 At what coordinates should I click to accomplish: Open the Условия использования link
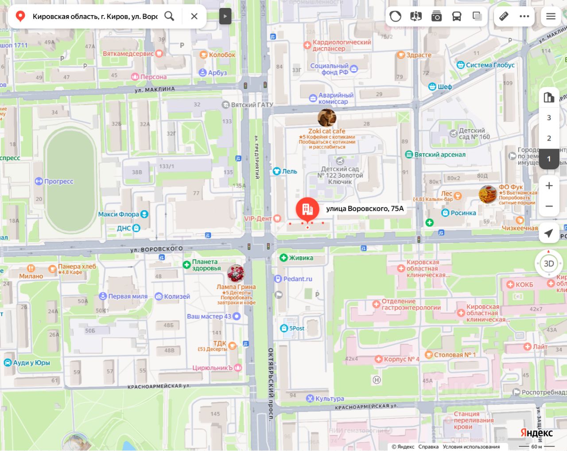(x=471, y=447)
